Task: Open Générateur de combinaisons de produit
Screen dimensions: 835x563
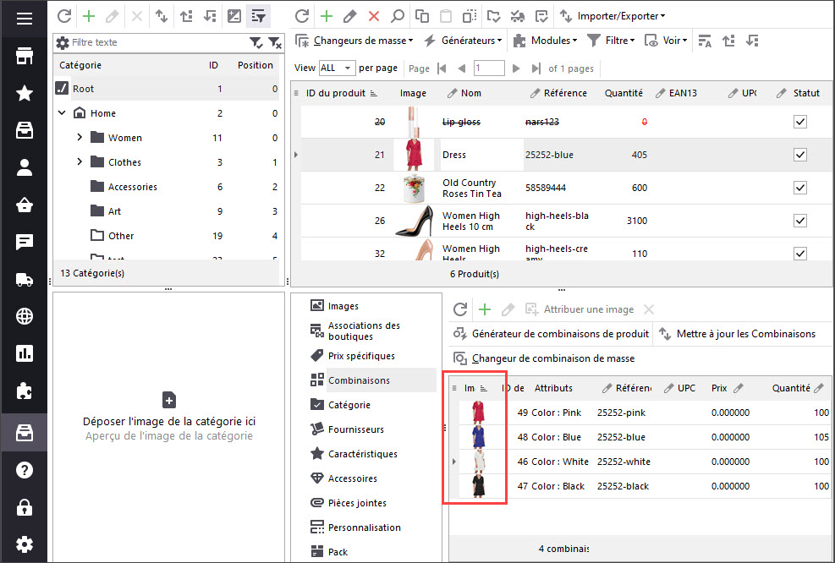Action: (x=551, y=334)
